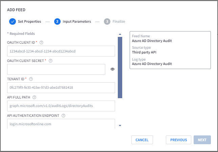Click the scroll up arrow
This screenshot has height=152, width=218.
120,34
